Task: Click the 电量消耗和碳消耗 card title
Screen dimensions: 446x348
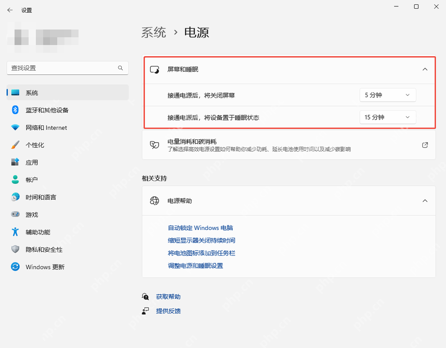Action: tap(192, 141)
